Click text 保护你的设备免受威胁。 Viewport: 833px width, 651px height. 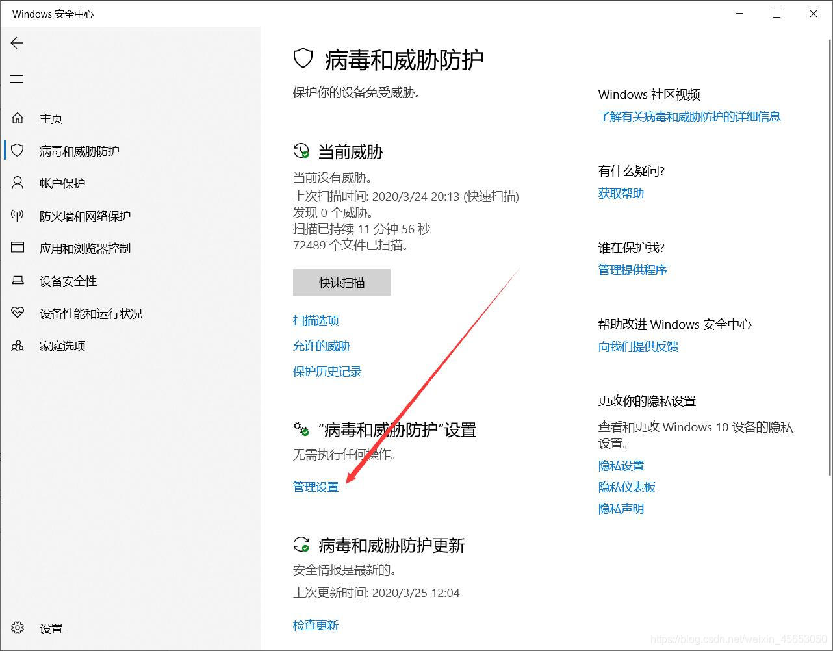click(357, 92)
